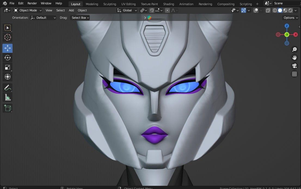Screen dimensions: 301x189
Task: Toggle viewport gizmos display
Action: tap(243, 10)
